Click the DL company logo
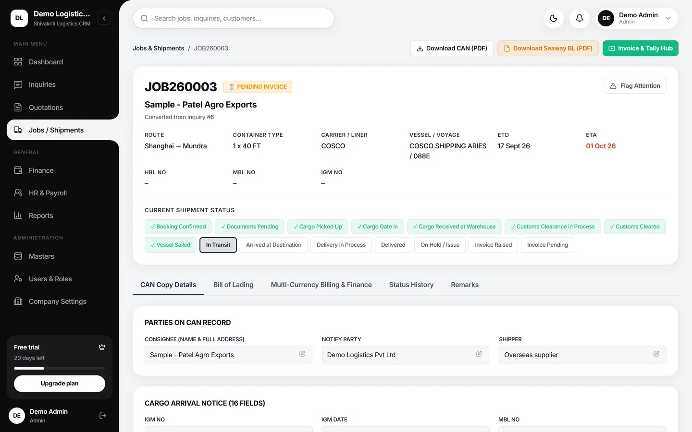Screen dimensions: 692x432 point(19,18)
